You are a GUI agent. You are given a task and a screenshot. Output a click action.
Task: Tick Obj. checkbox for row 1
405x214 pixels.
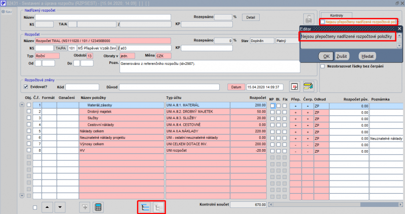(x=29, y=105)
